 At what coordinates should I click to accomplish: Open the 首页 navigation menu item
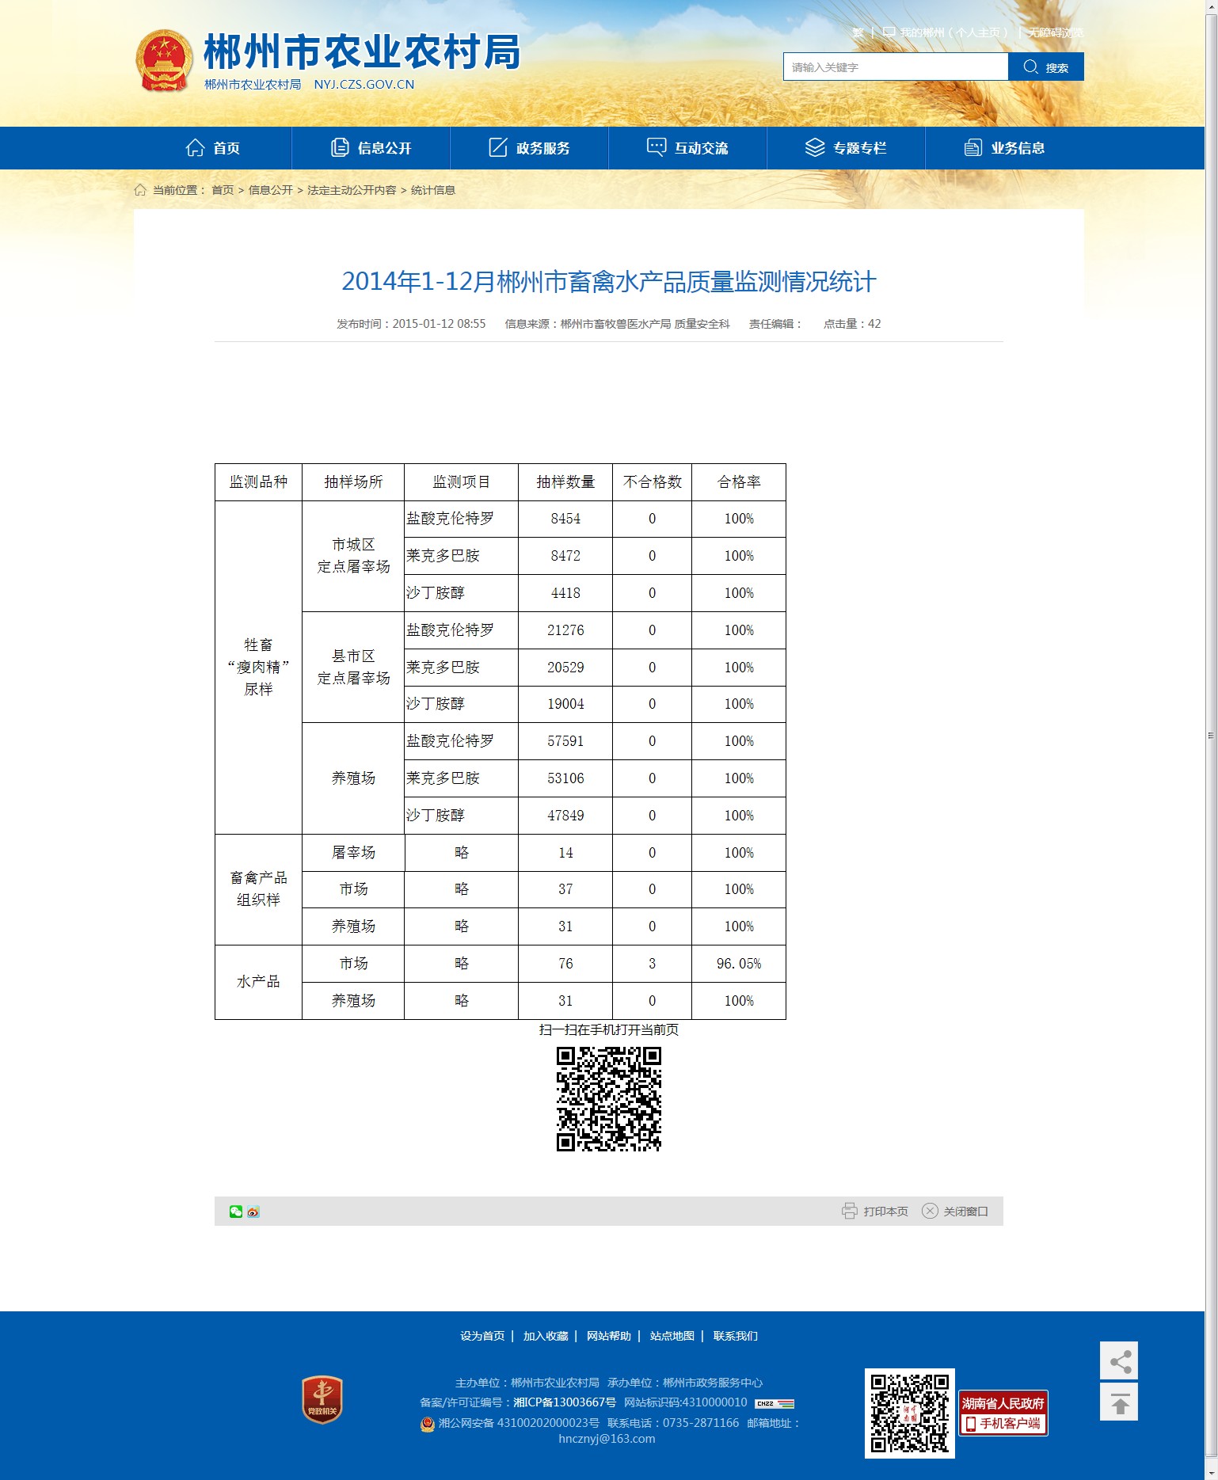[x=212, y=148]
